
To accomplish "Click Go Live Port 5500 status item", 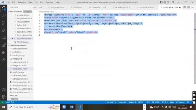I will pos(168,102).
